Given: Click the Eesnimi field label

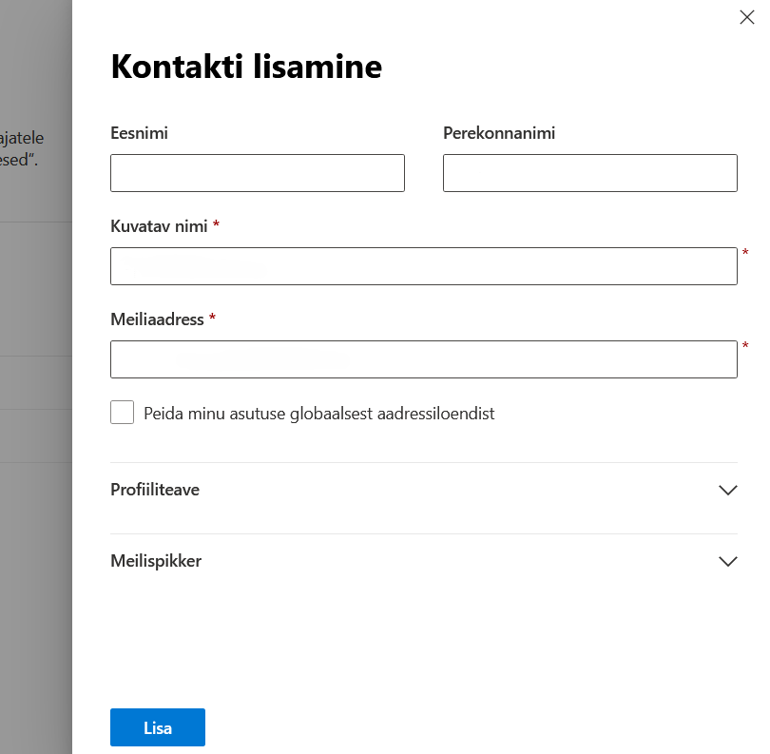Looking at the screenshot, I should click(x=139, y=133).
